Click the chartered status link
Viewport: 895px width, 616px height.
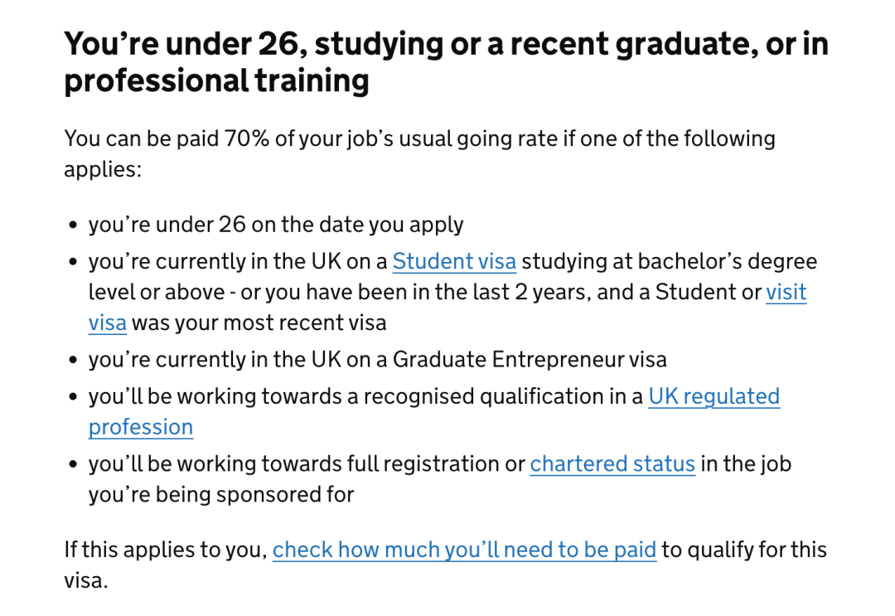tap(612, 463)
